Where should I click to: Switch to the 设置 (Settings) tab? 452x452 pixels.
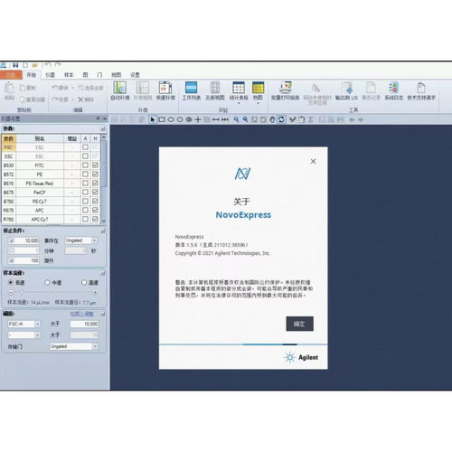135,75
